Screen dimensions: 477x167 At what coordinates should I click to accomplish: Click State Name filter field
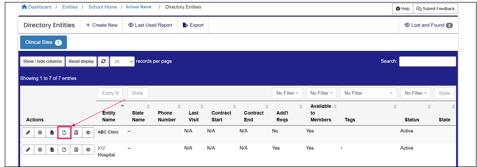(x=138, y=93)
